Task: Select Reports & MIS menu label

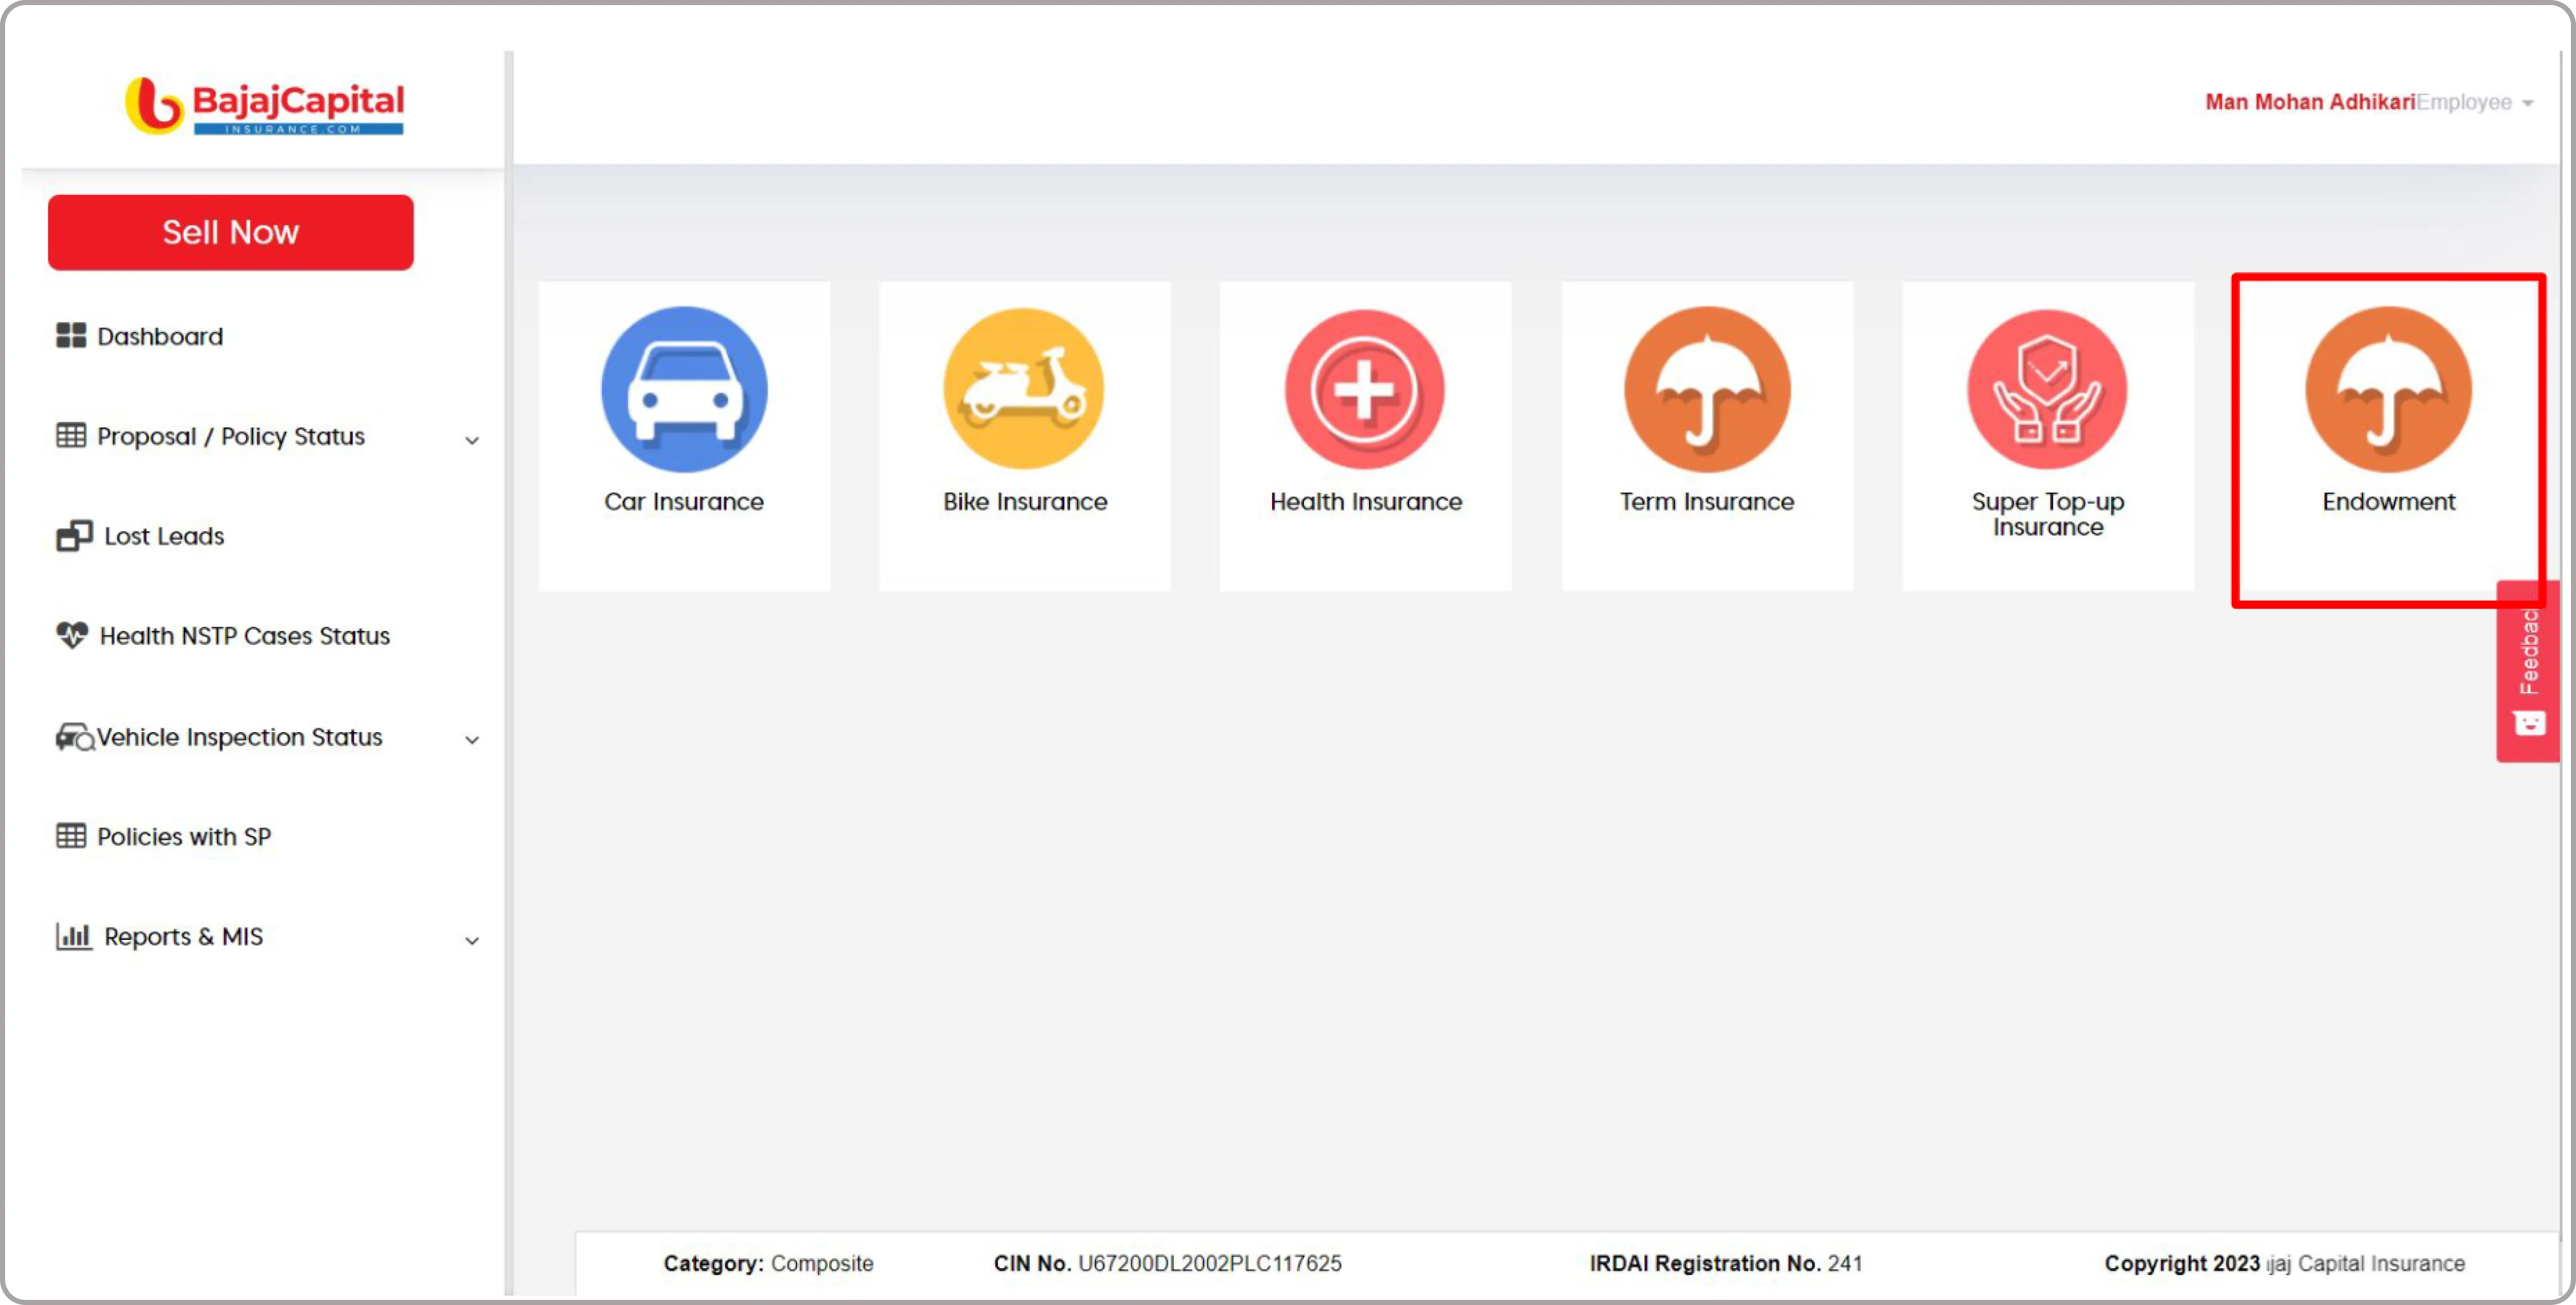Action: (x=184, y=936)
